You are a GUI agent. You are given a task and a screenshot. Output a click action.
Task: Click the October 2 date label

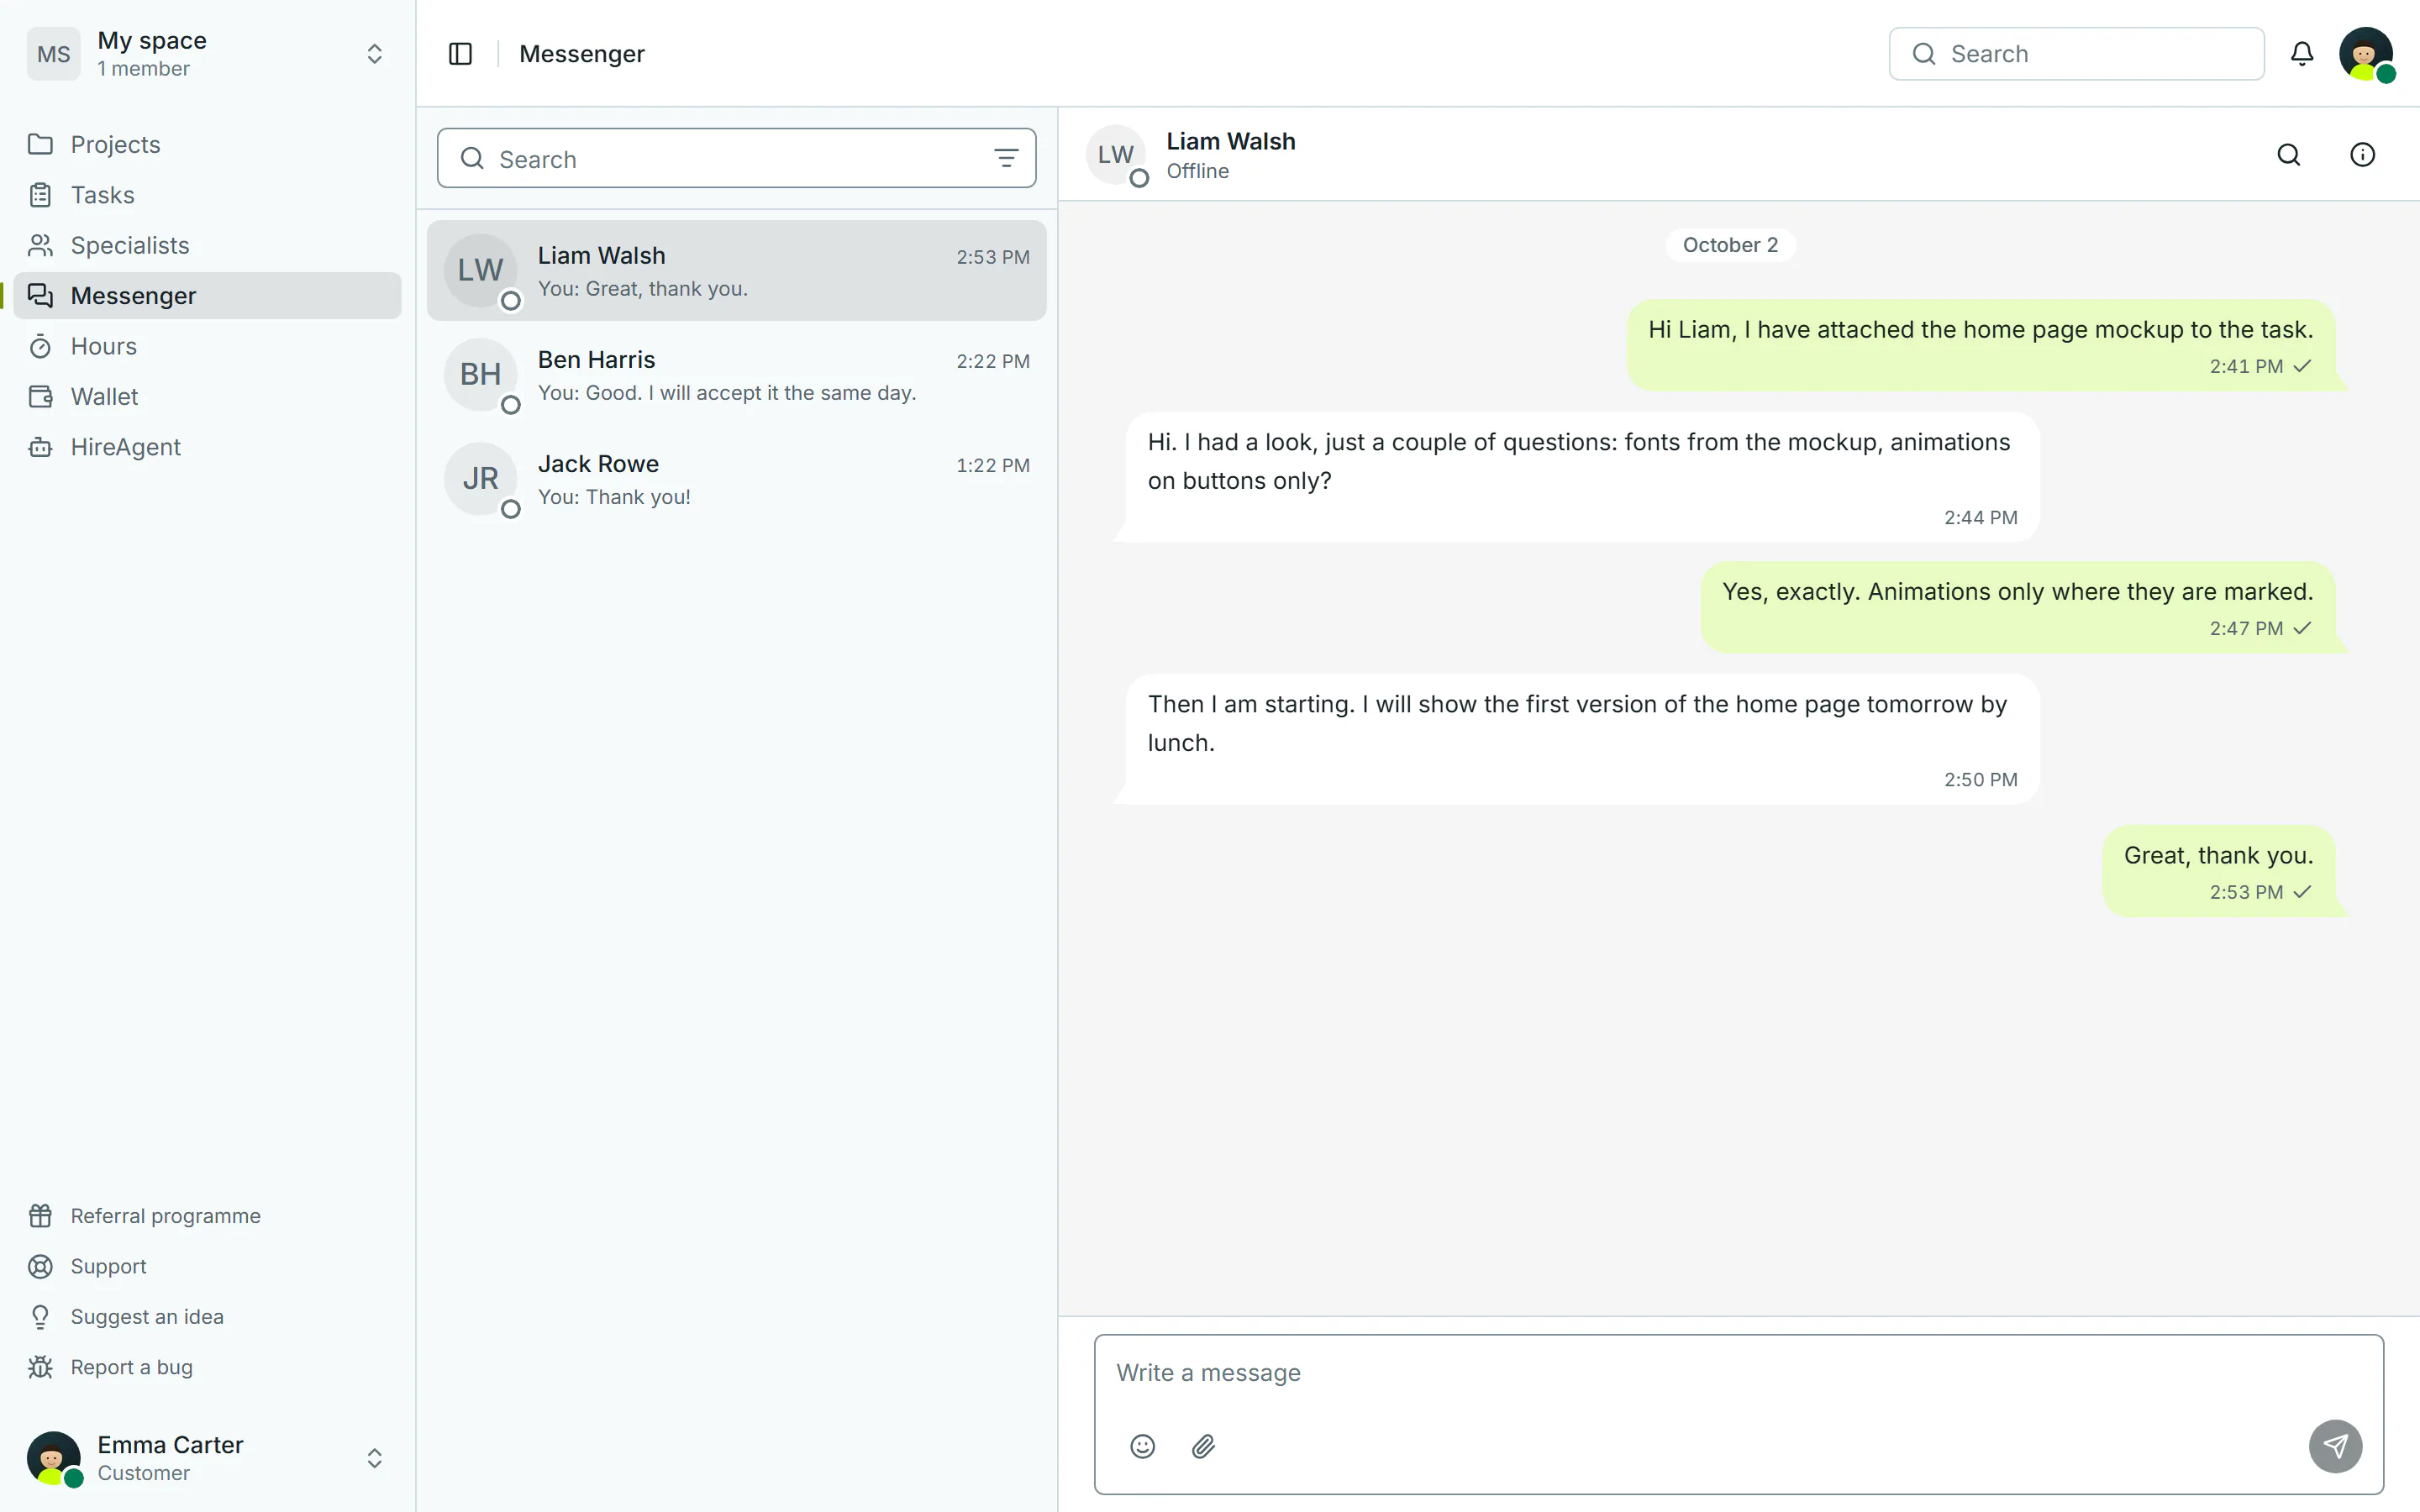[x=1730, y=245]
